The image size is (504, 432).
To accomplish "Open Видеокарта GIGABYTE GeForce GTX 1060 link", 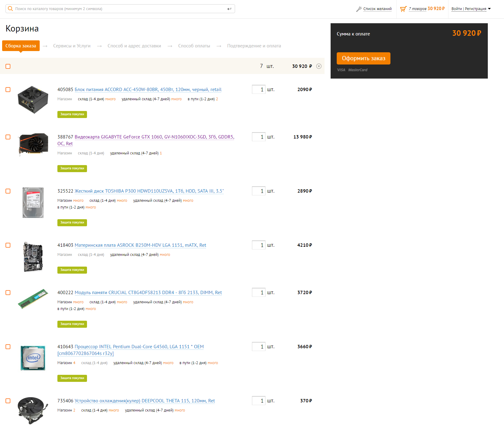I will point(146,140).
